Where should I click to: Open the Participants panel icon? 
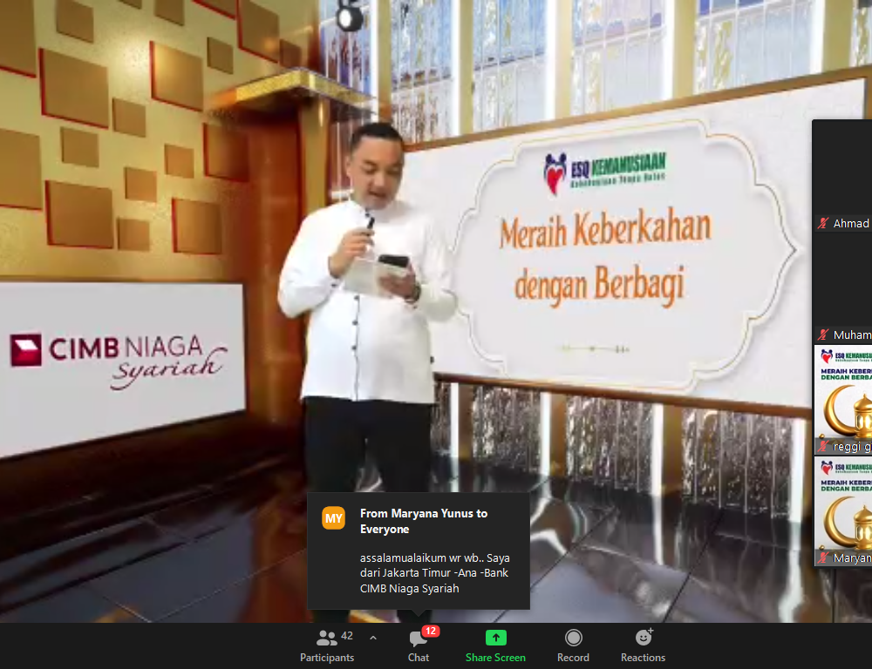[327, 638]
